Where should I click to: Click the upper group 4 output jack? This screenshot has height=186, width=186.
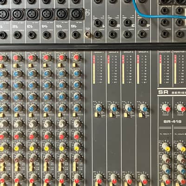coord(142,22)
